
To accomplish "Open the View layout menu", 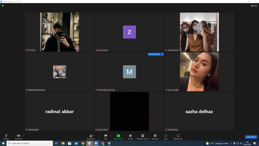I will tap(254, 6).
